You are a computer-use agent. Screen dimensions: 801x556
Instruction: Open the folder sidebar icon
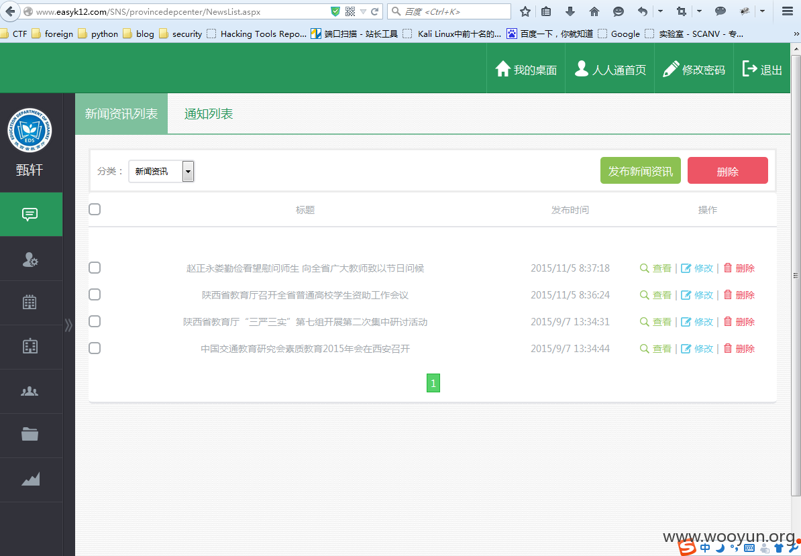30,435
